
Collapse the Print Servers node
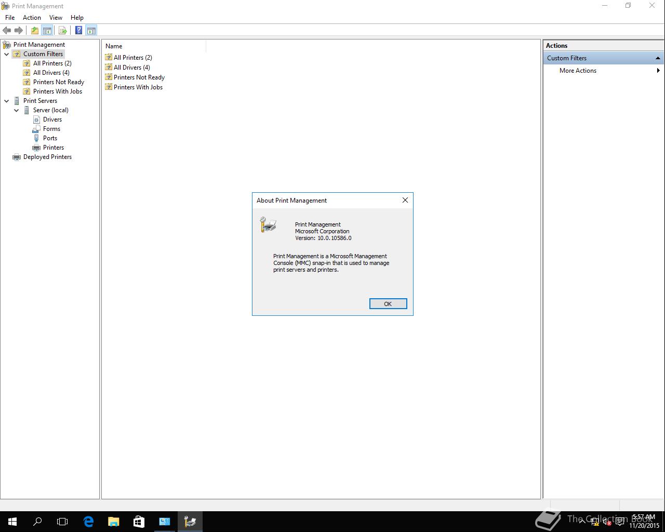point(7,100)
